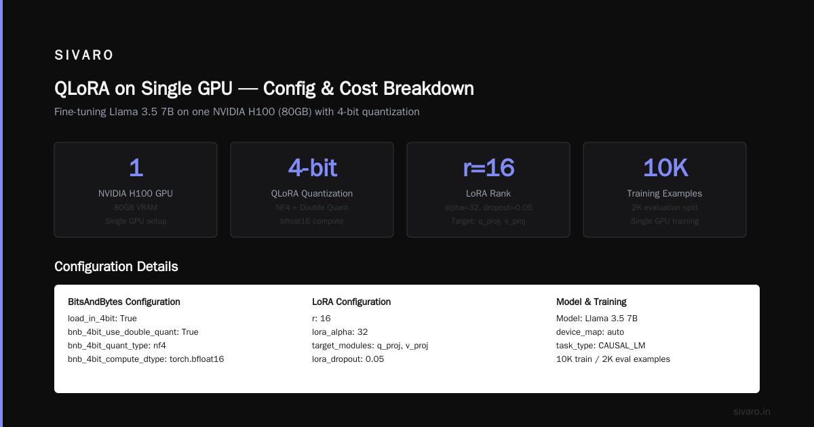Open the NVIDIA H100 GPU stat card
Screen dimensions: 814x427
(x=136, y=190)
